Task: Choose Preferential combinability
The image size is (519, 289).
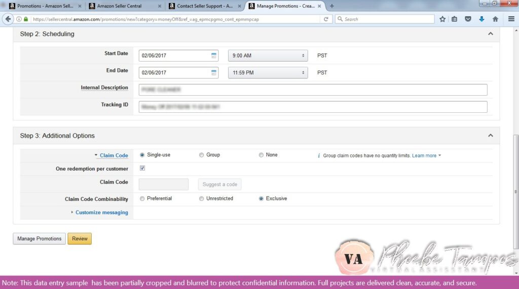Action: 142,198
